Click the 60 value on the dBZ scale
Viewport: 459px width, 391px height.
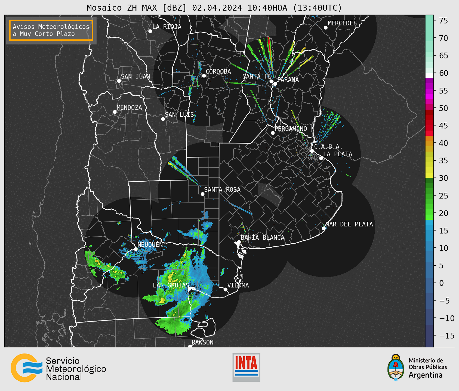pyautogui.click(x=443, y=73)
